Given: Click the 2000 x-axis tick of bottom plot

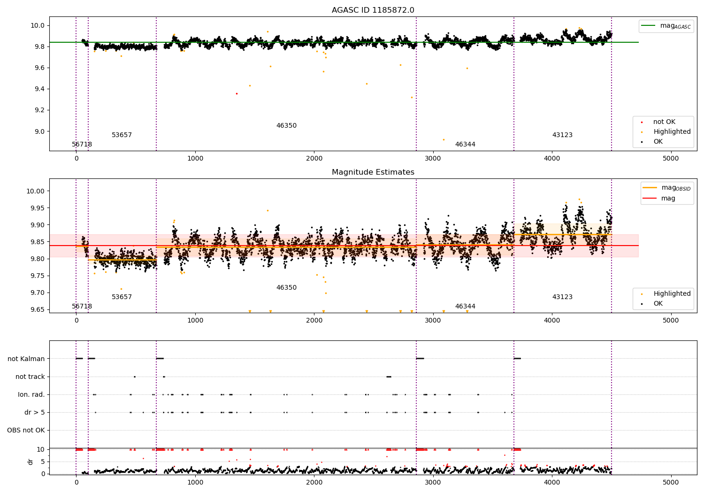Looking at the screenshot, I should click(x=314, y=482).
